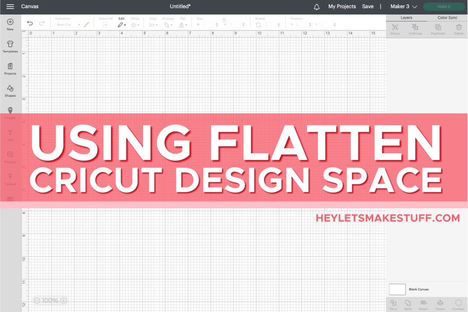Viewport: 468px width, 312px height.
Task: Click the Save button
Action: click(368, 7)
